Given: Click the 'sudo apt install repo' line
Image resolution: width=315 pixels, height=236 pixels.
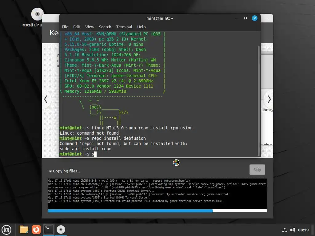Looking at the screenshot, I should point(86,149).
